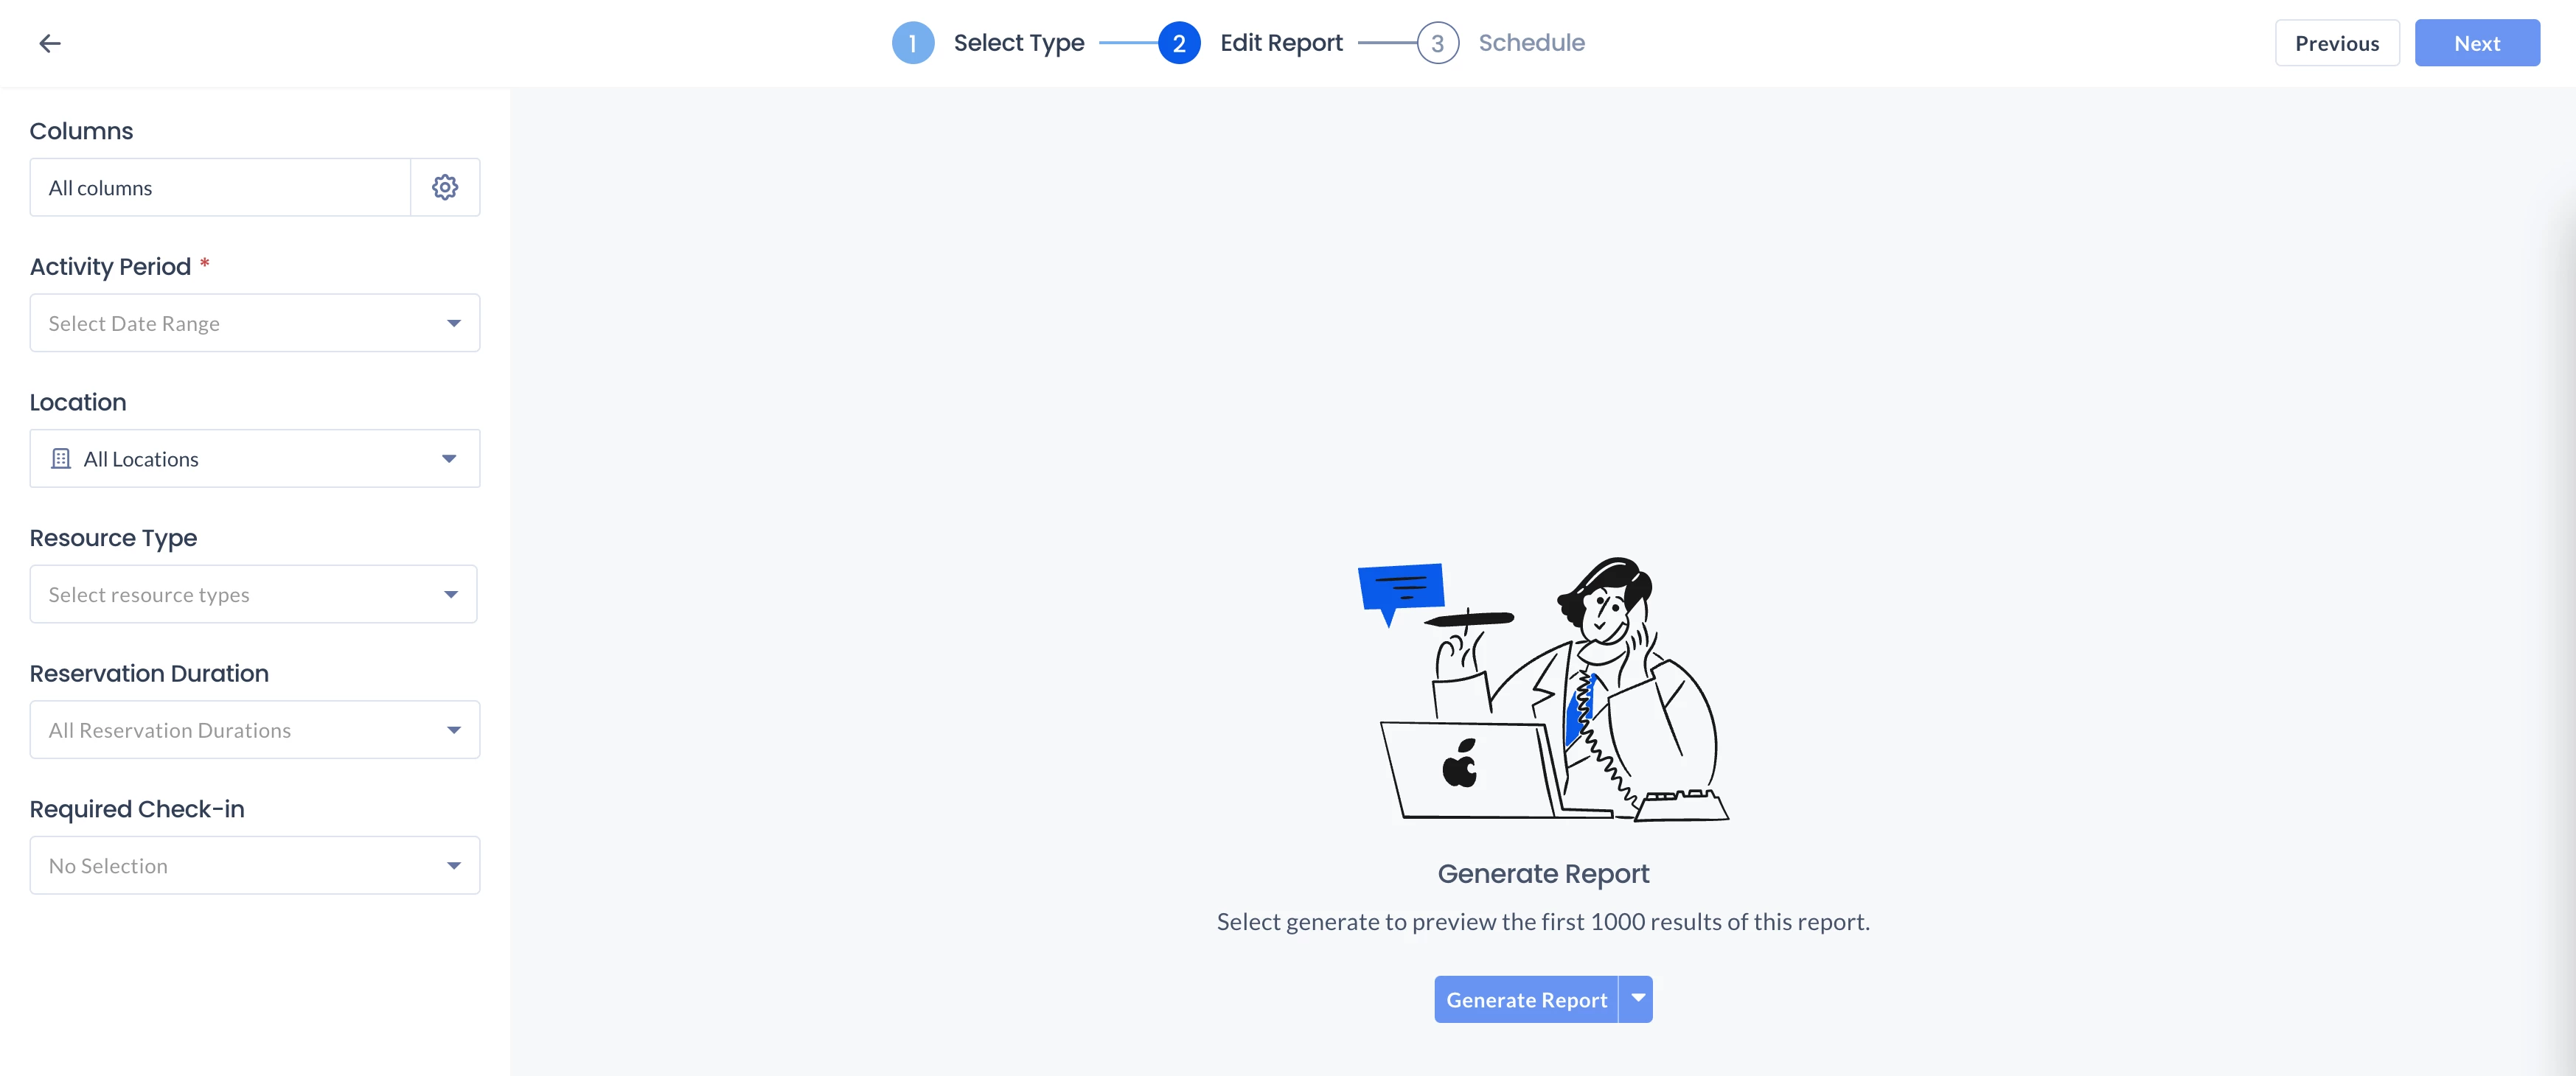
Task: Click the report illustration image
Action: click(1543, 689)
